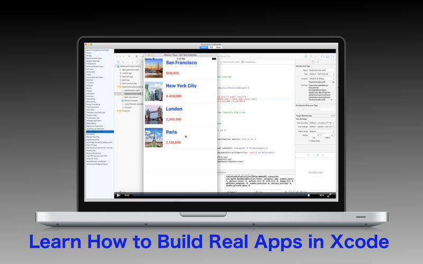
Task: Open Main.storyboard in the navigator
Action: pos(131,97)
